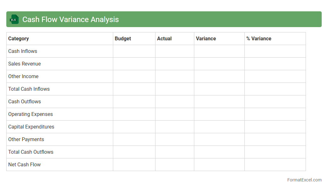
Task: Open the FormatExcel.com link
Action: click(x=304, y=180)
